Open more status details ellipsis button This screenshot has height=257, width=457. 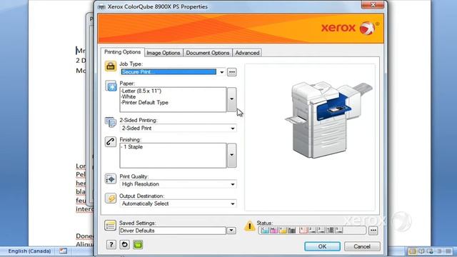373,231
